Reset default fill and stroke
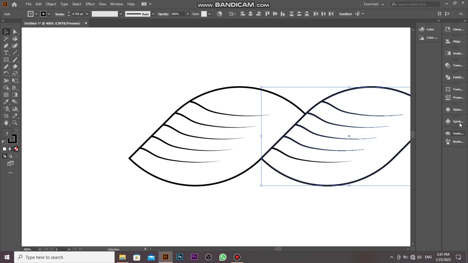The image size is (468, 263). [4, 142]
